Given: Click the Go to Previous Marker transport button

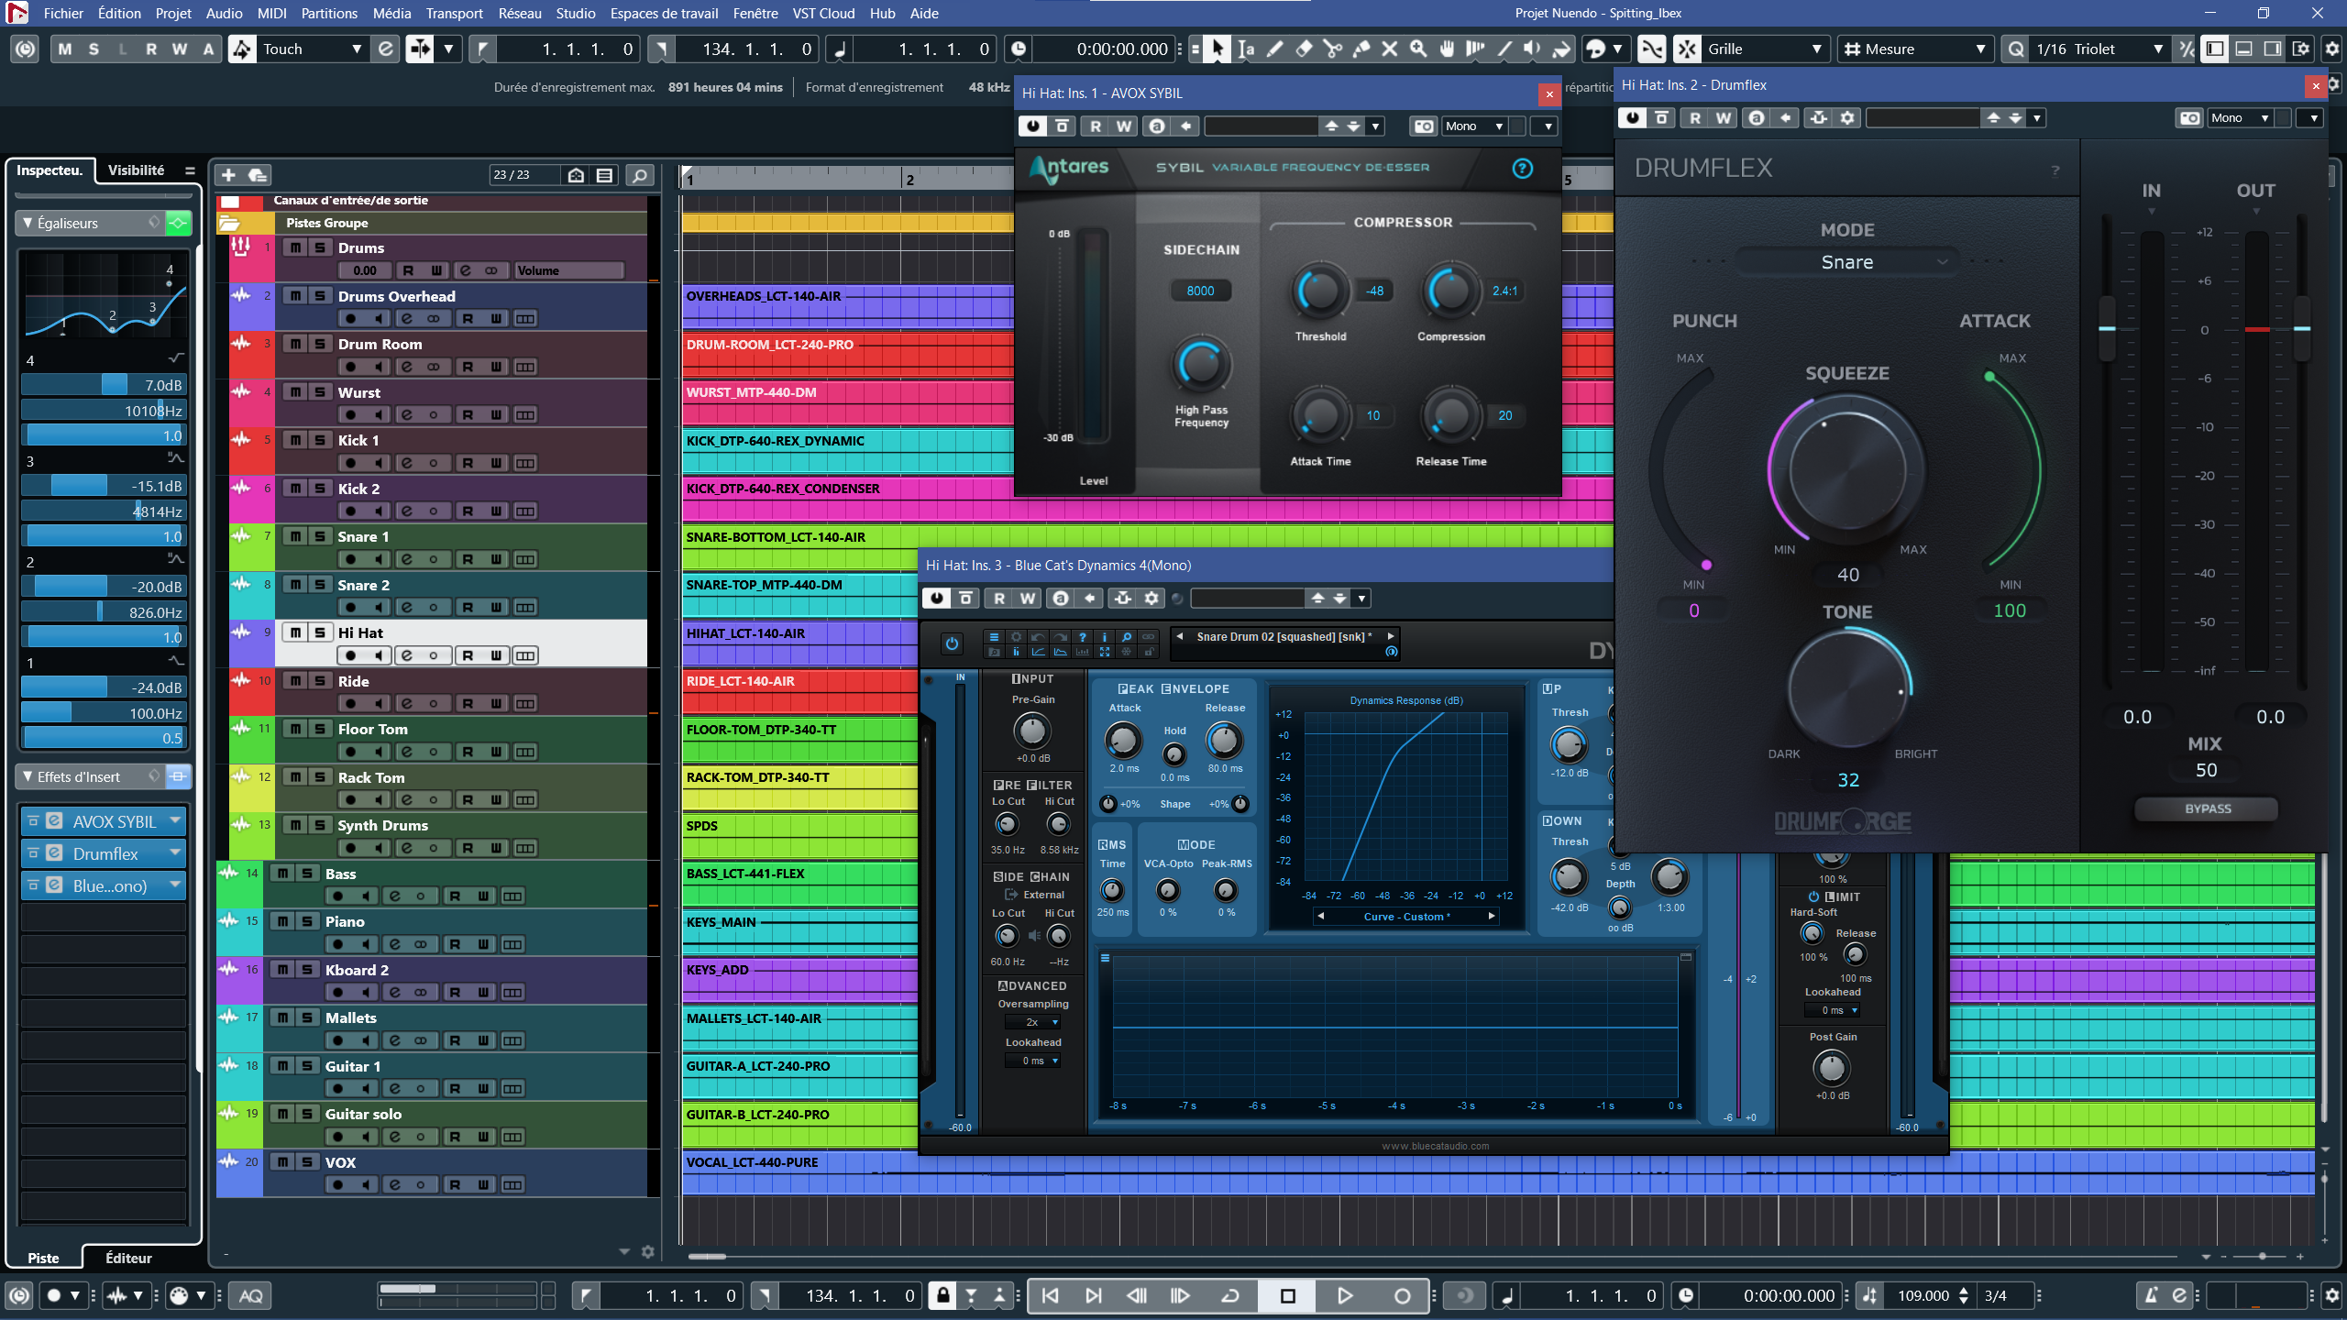Looking at the screenshot, I should point(1051,1295).
